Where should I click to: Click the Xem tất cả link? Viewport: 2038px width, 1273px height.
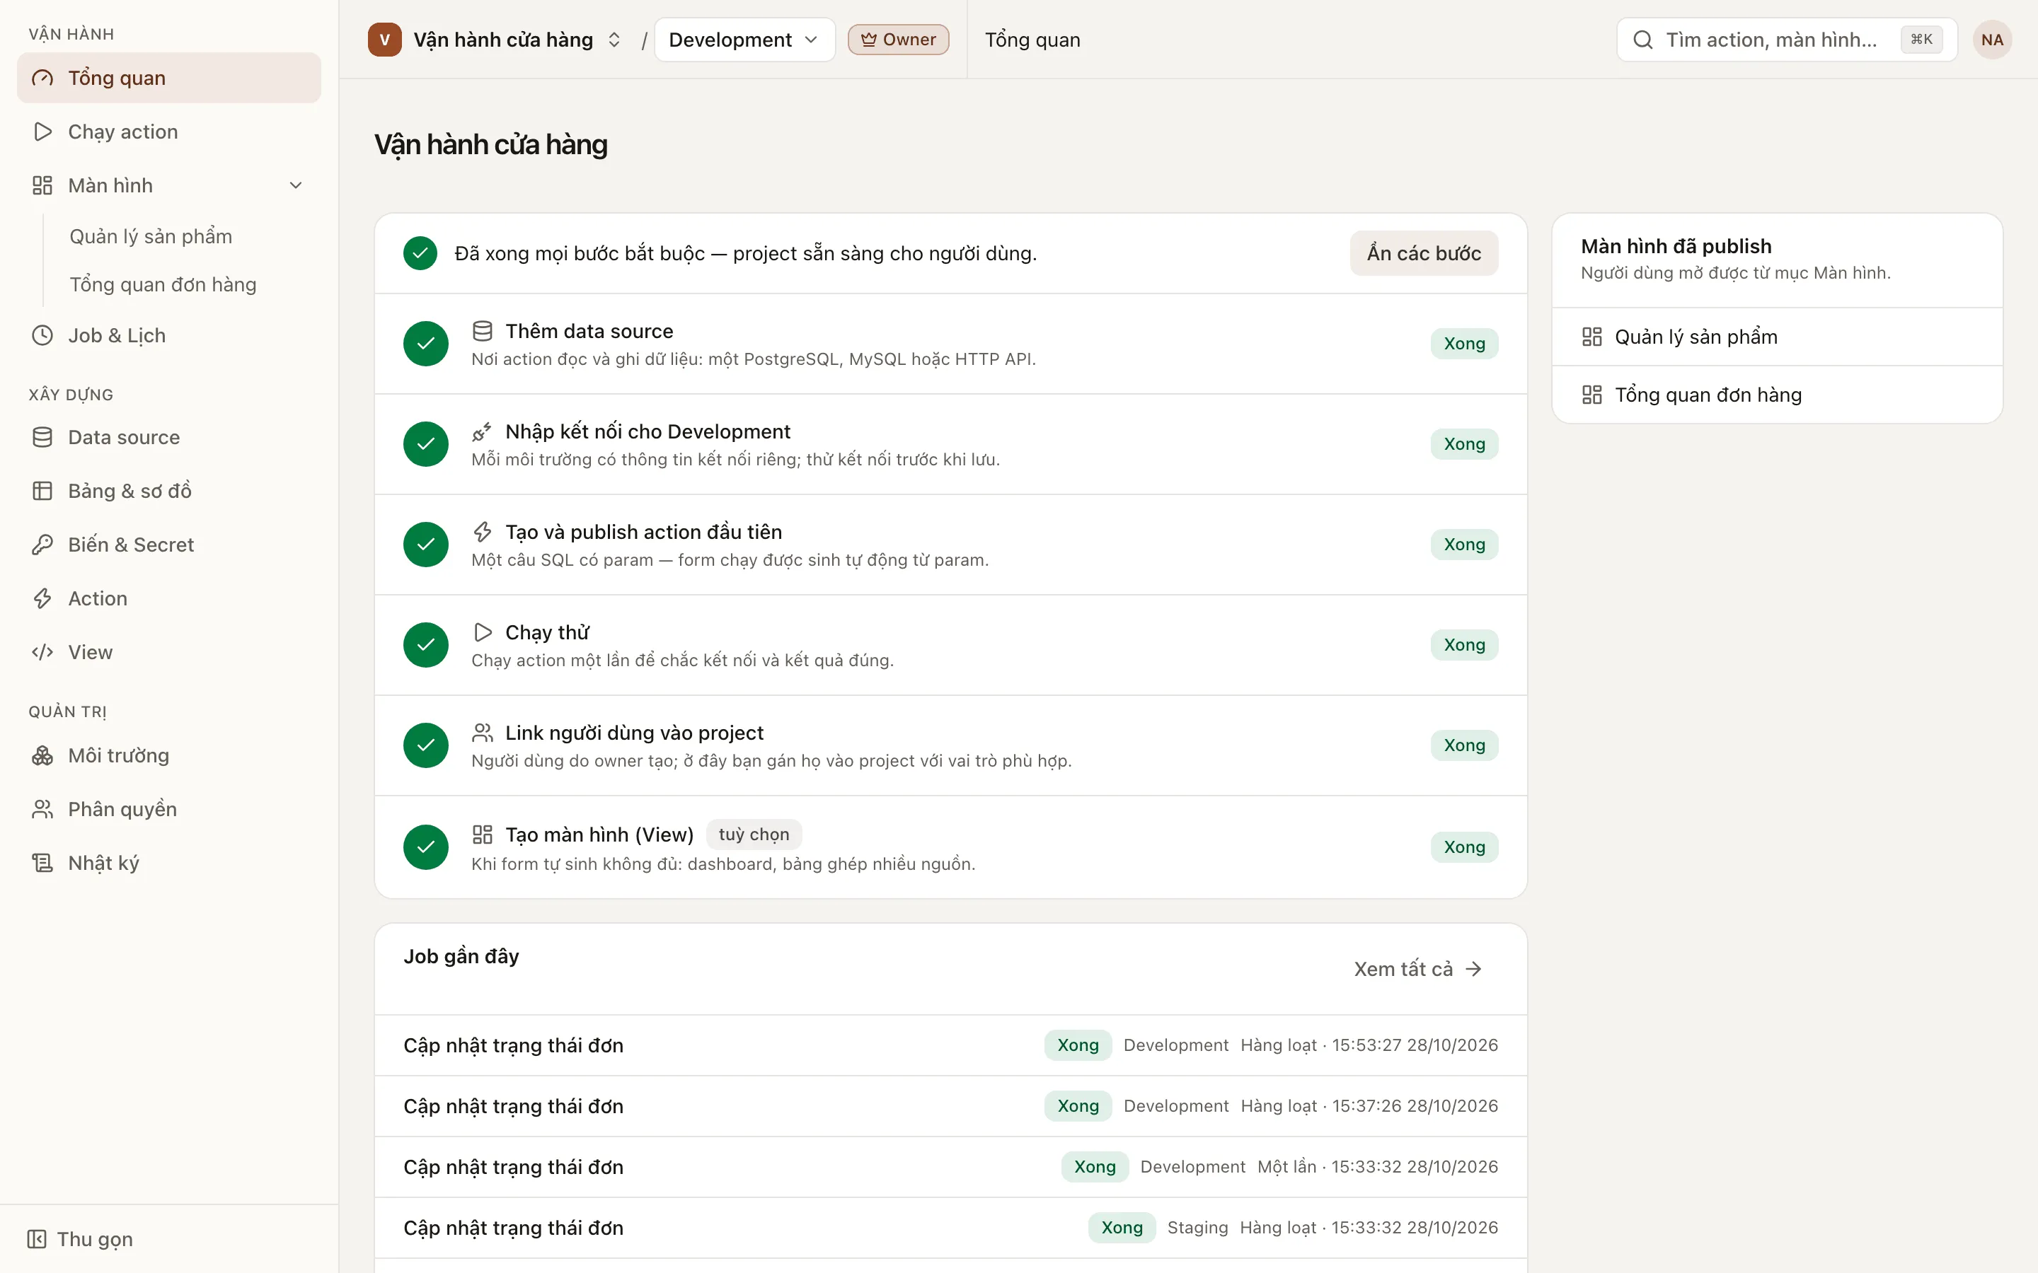(x=1417, y=969)
